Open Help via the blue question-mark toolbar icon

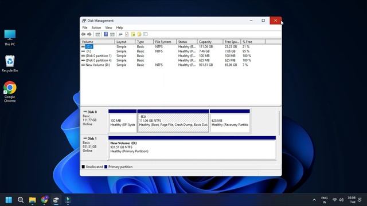[x=106, y=34]
